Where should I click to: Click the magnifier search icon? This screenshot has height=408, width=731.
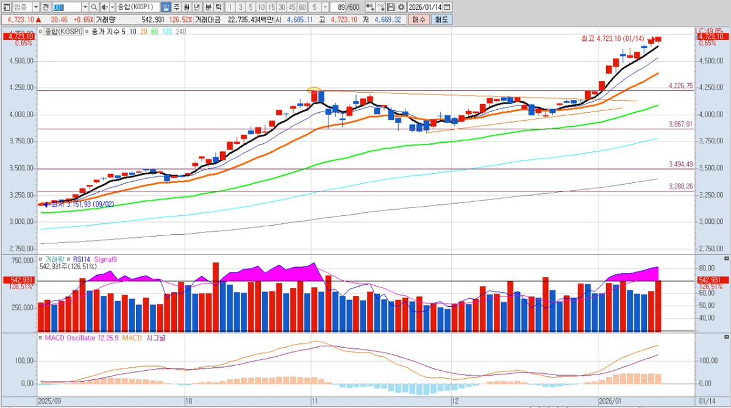point(94,7)
